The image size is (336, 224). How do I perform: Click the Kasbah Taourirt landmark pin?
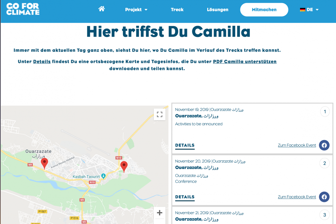104,176
